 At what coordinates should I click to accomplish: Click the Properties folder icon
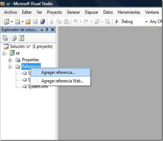click(x=18, y=60)
